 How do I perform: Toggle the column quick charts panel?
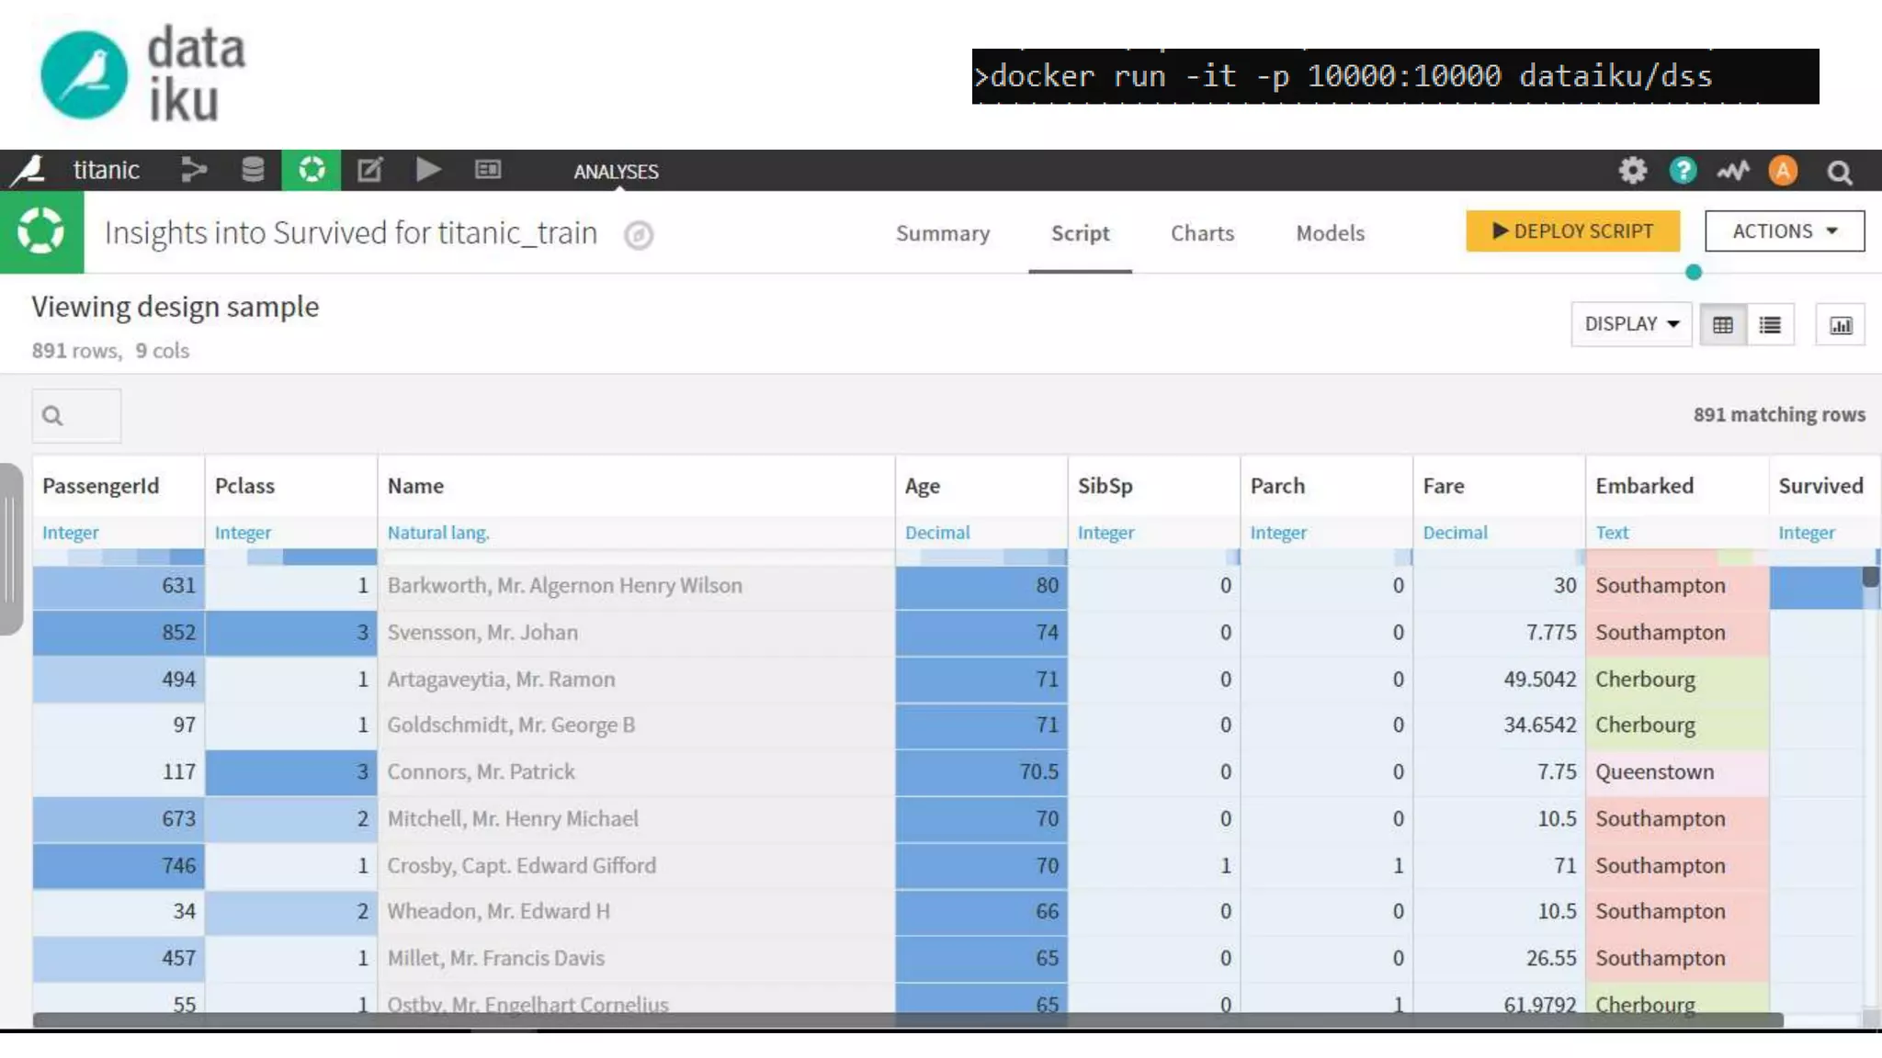pos(1841,325)
